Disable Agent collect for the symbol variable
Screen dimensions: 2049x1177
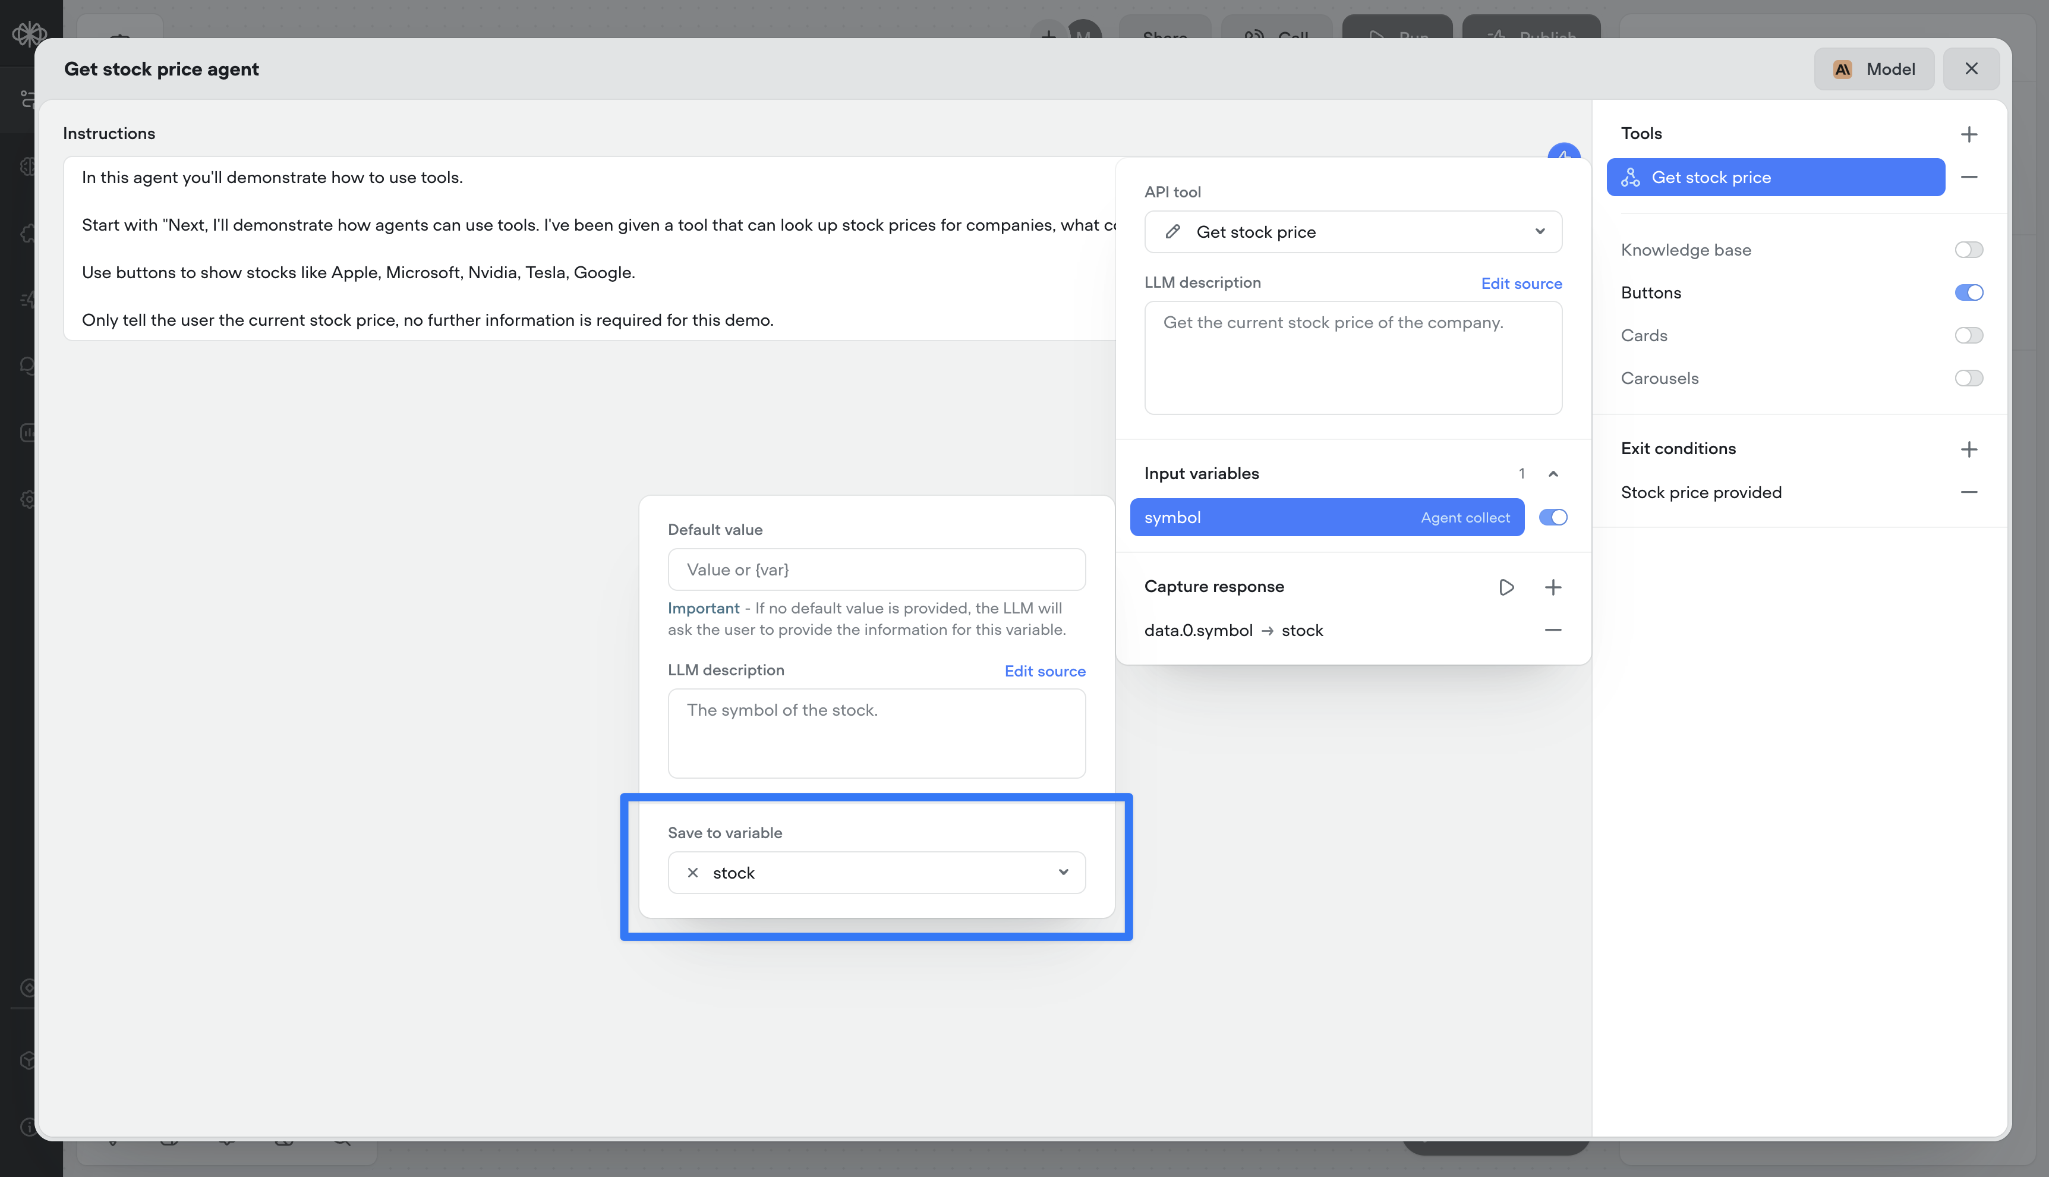coord(1553,517)
